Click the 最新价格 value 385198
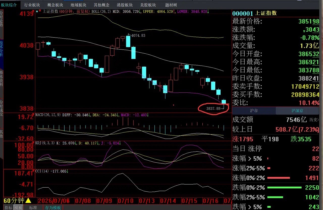Viewport: 323px width, 210px height. (x=309, y=21)
